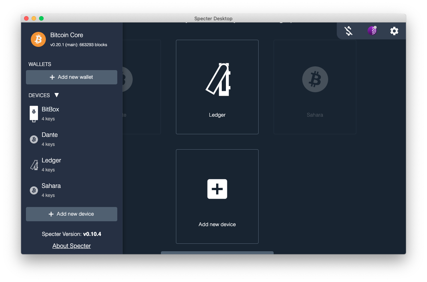Select Sahara device in sidebar
Screen dimensions: 427x282
[x=72, y=190]
